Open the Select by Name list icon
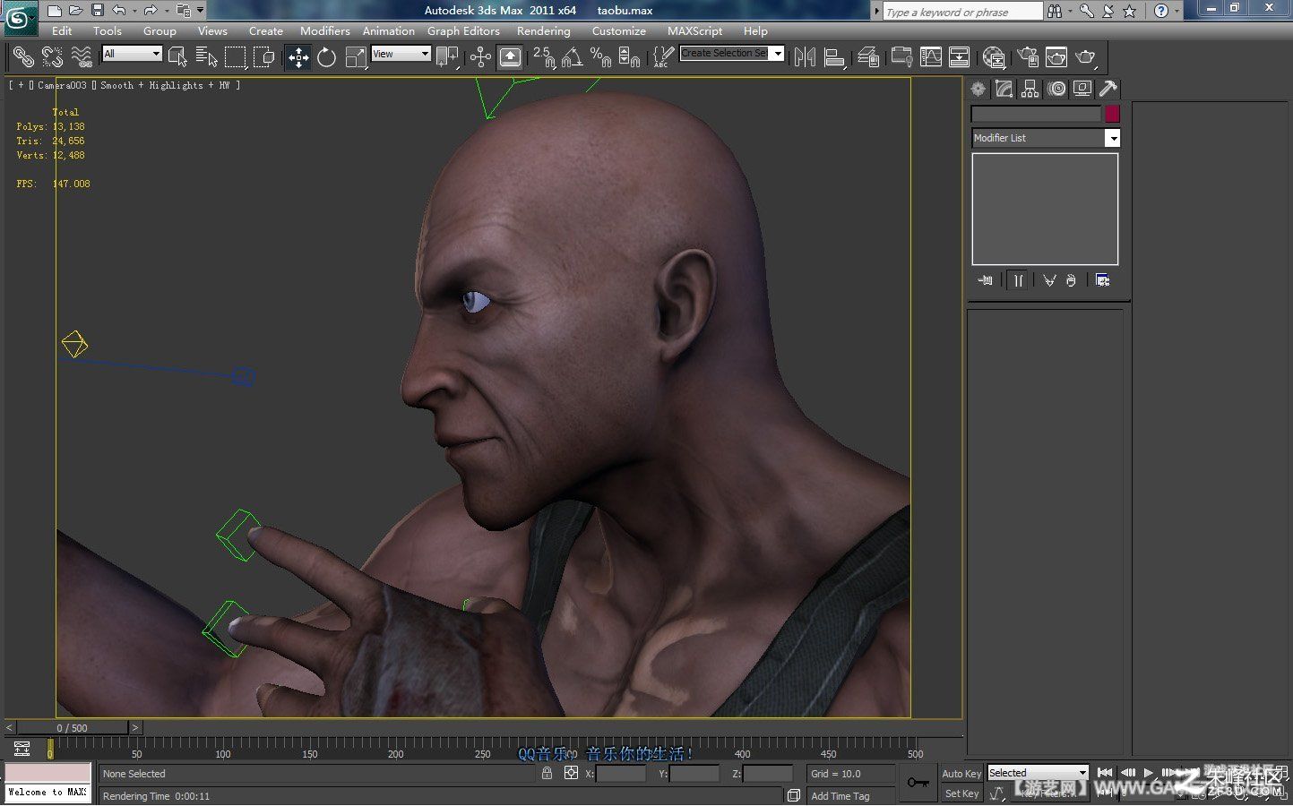This screenshot has width=1293, height=806. point(206,57)
